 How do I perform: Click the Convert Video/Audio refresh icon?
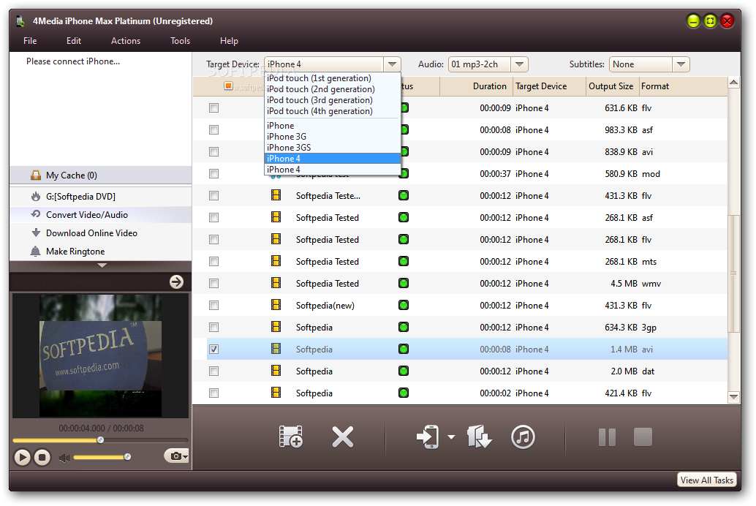pyautogui.click(x=36, y=214)
